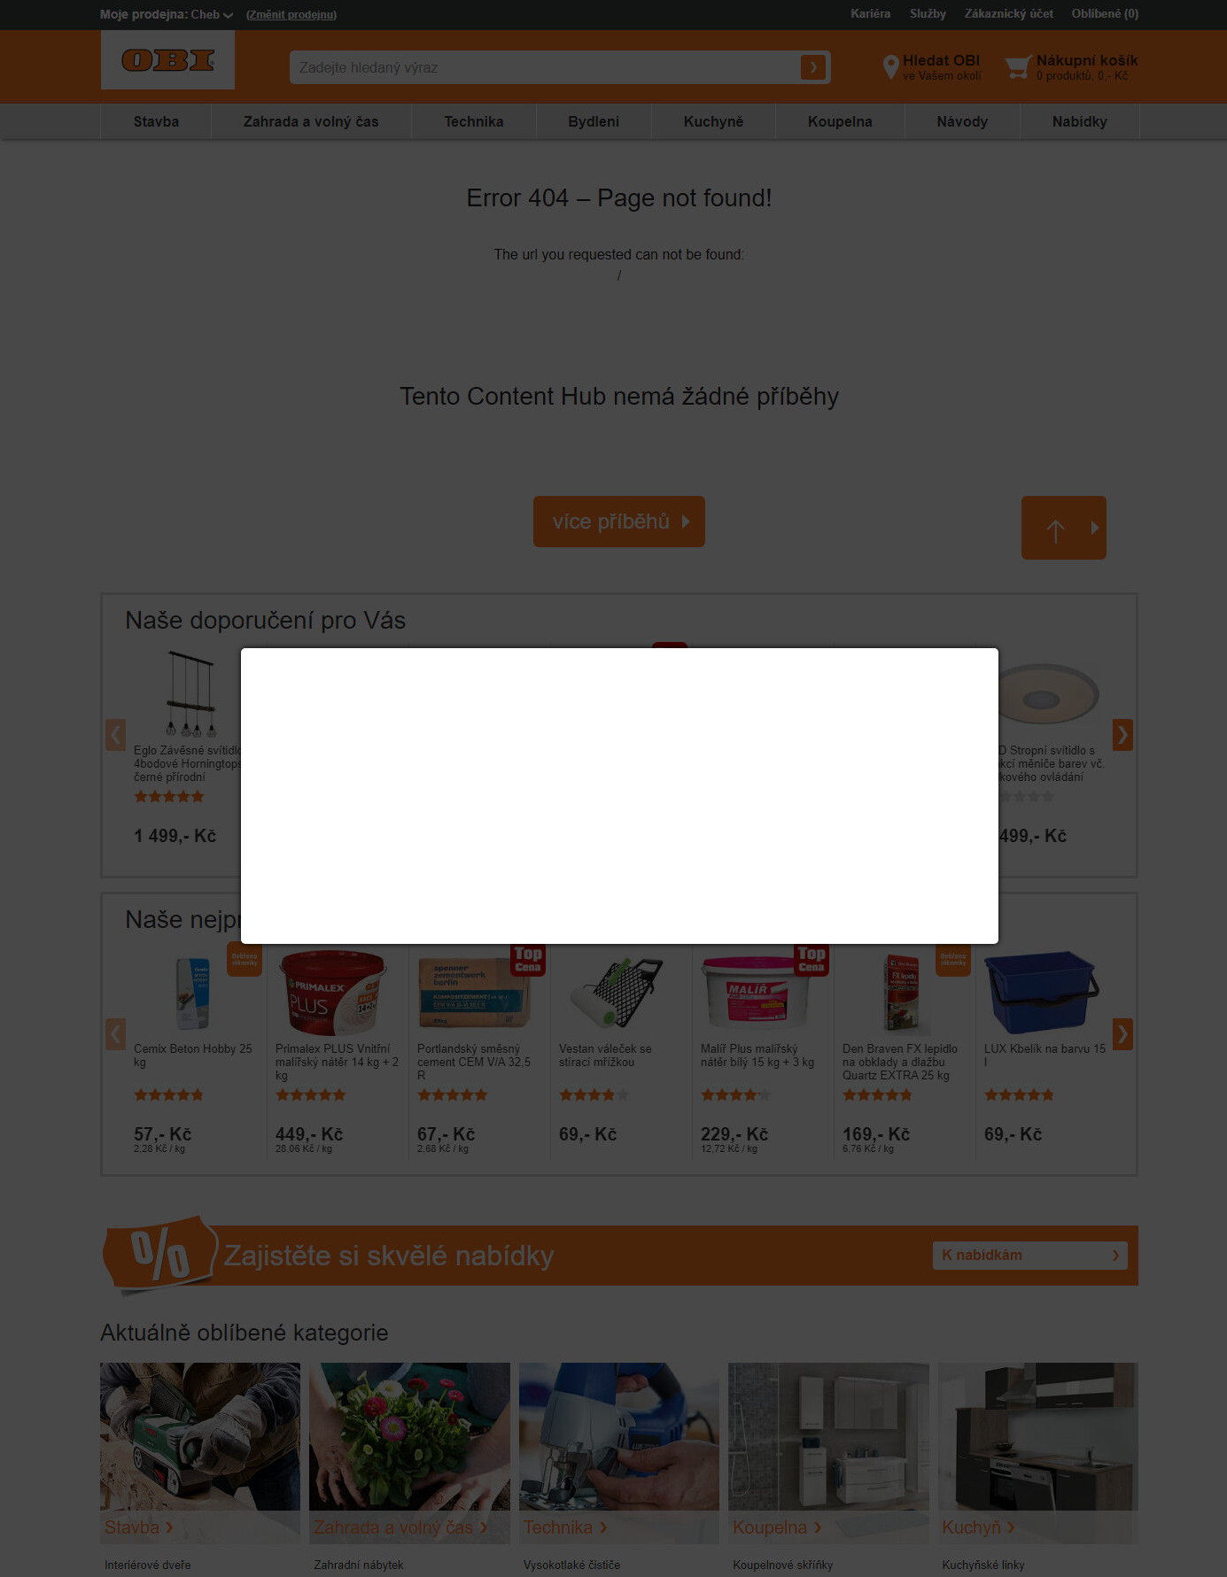Click the OBI logo

(x=167, y=60)
